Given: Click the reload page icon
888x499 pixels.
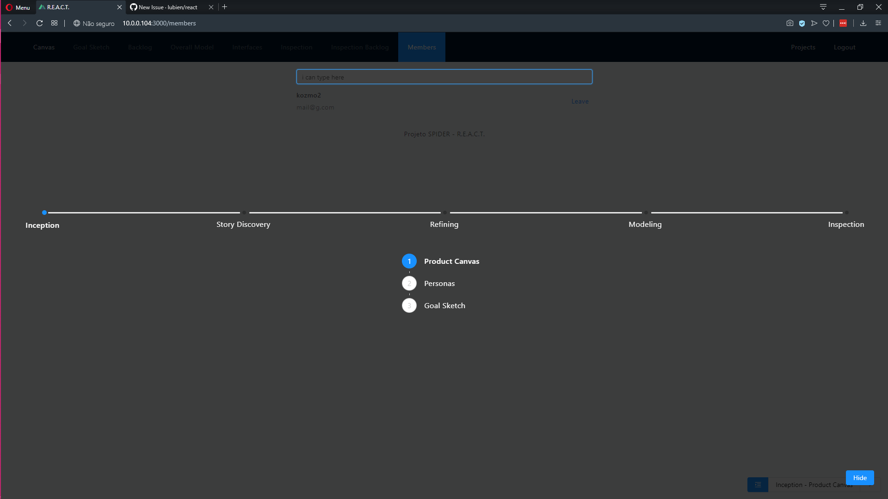Looking at the screenshot, I should coord(40,23).
